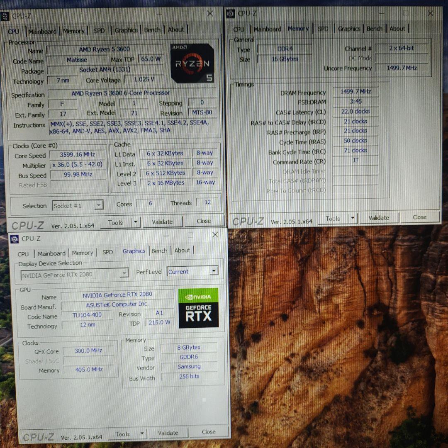Screen dimensions: 448x448
Task: Select the Bench tab in Graphics window
Action: [159, 251]
